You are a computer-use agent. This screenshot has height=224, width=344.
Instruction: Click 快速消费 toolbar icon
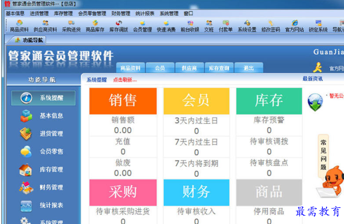(x=166, y=26)
